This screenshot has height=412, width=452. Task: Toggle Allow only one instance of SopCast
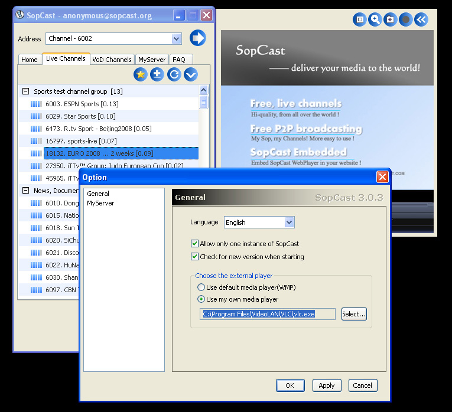pos(194,244)
